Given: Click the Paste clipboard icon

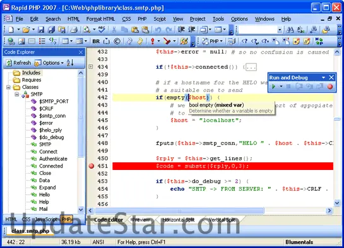Looking at the screenshot, I should 135,30.
